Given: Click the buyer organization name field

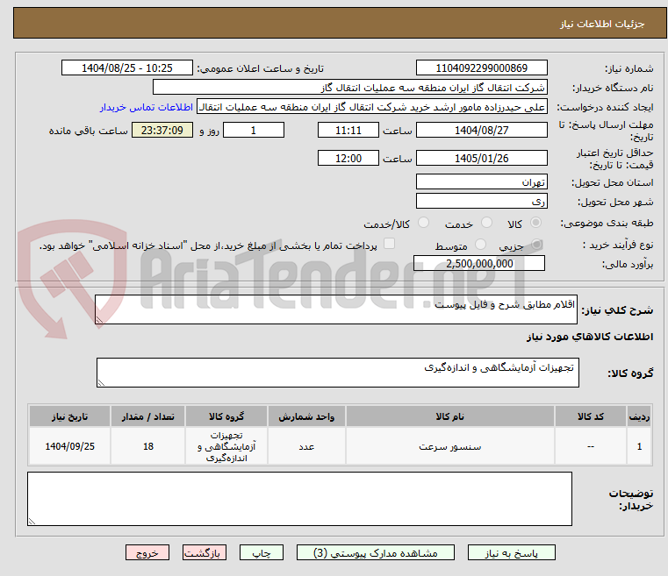Looking at the screenshot, I should (349, 88).
